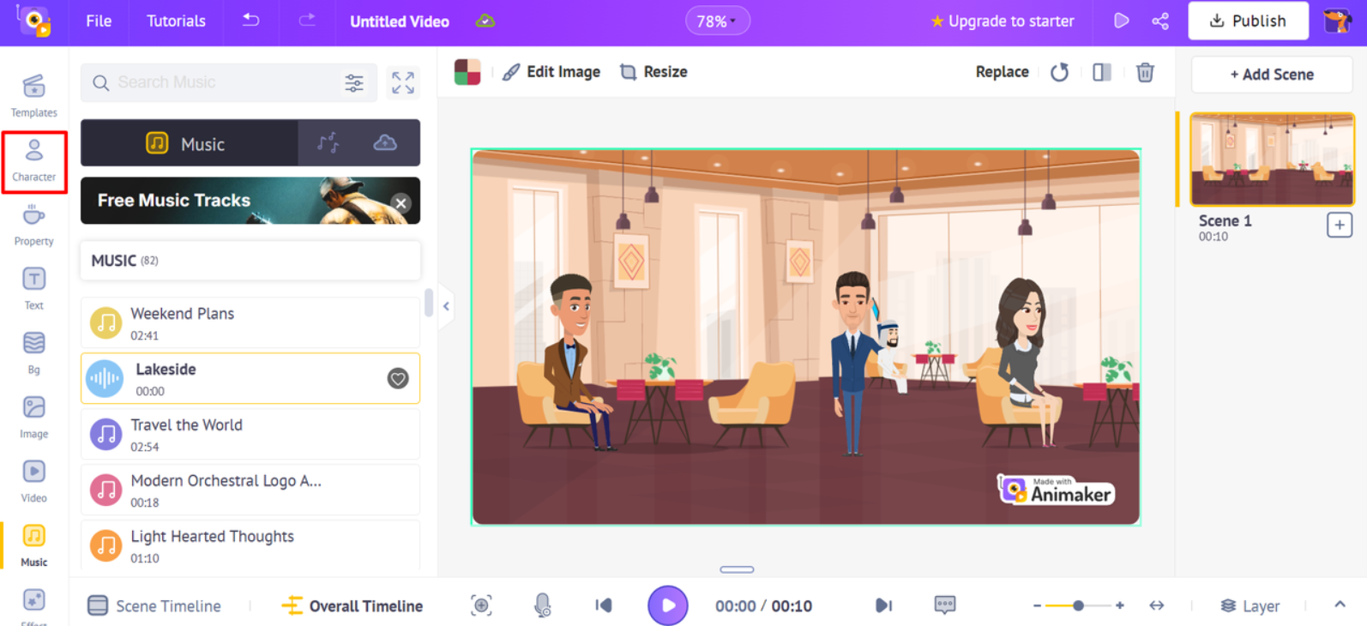The image size is (1367, 626).
Task: Open the Tutorials menu
Action: click(x=176, y=21)
